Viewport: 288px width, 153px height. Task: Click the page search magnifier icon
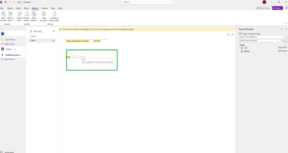228,35
